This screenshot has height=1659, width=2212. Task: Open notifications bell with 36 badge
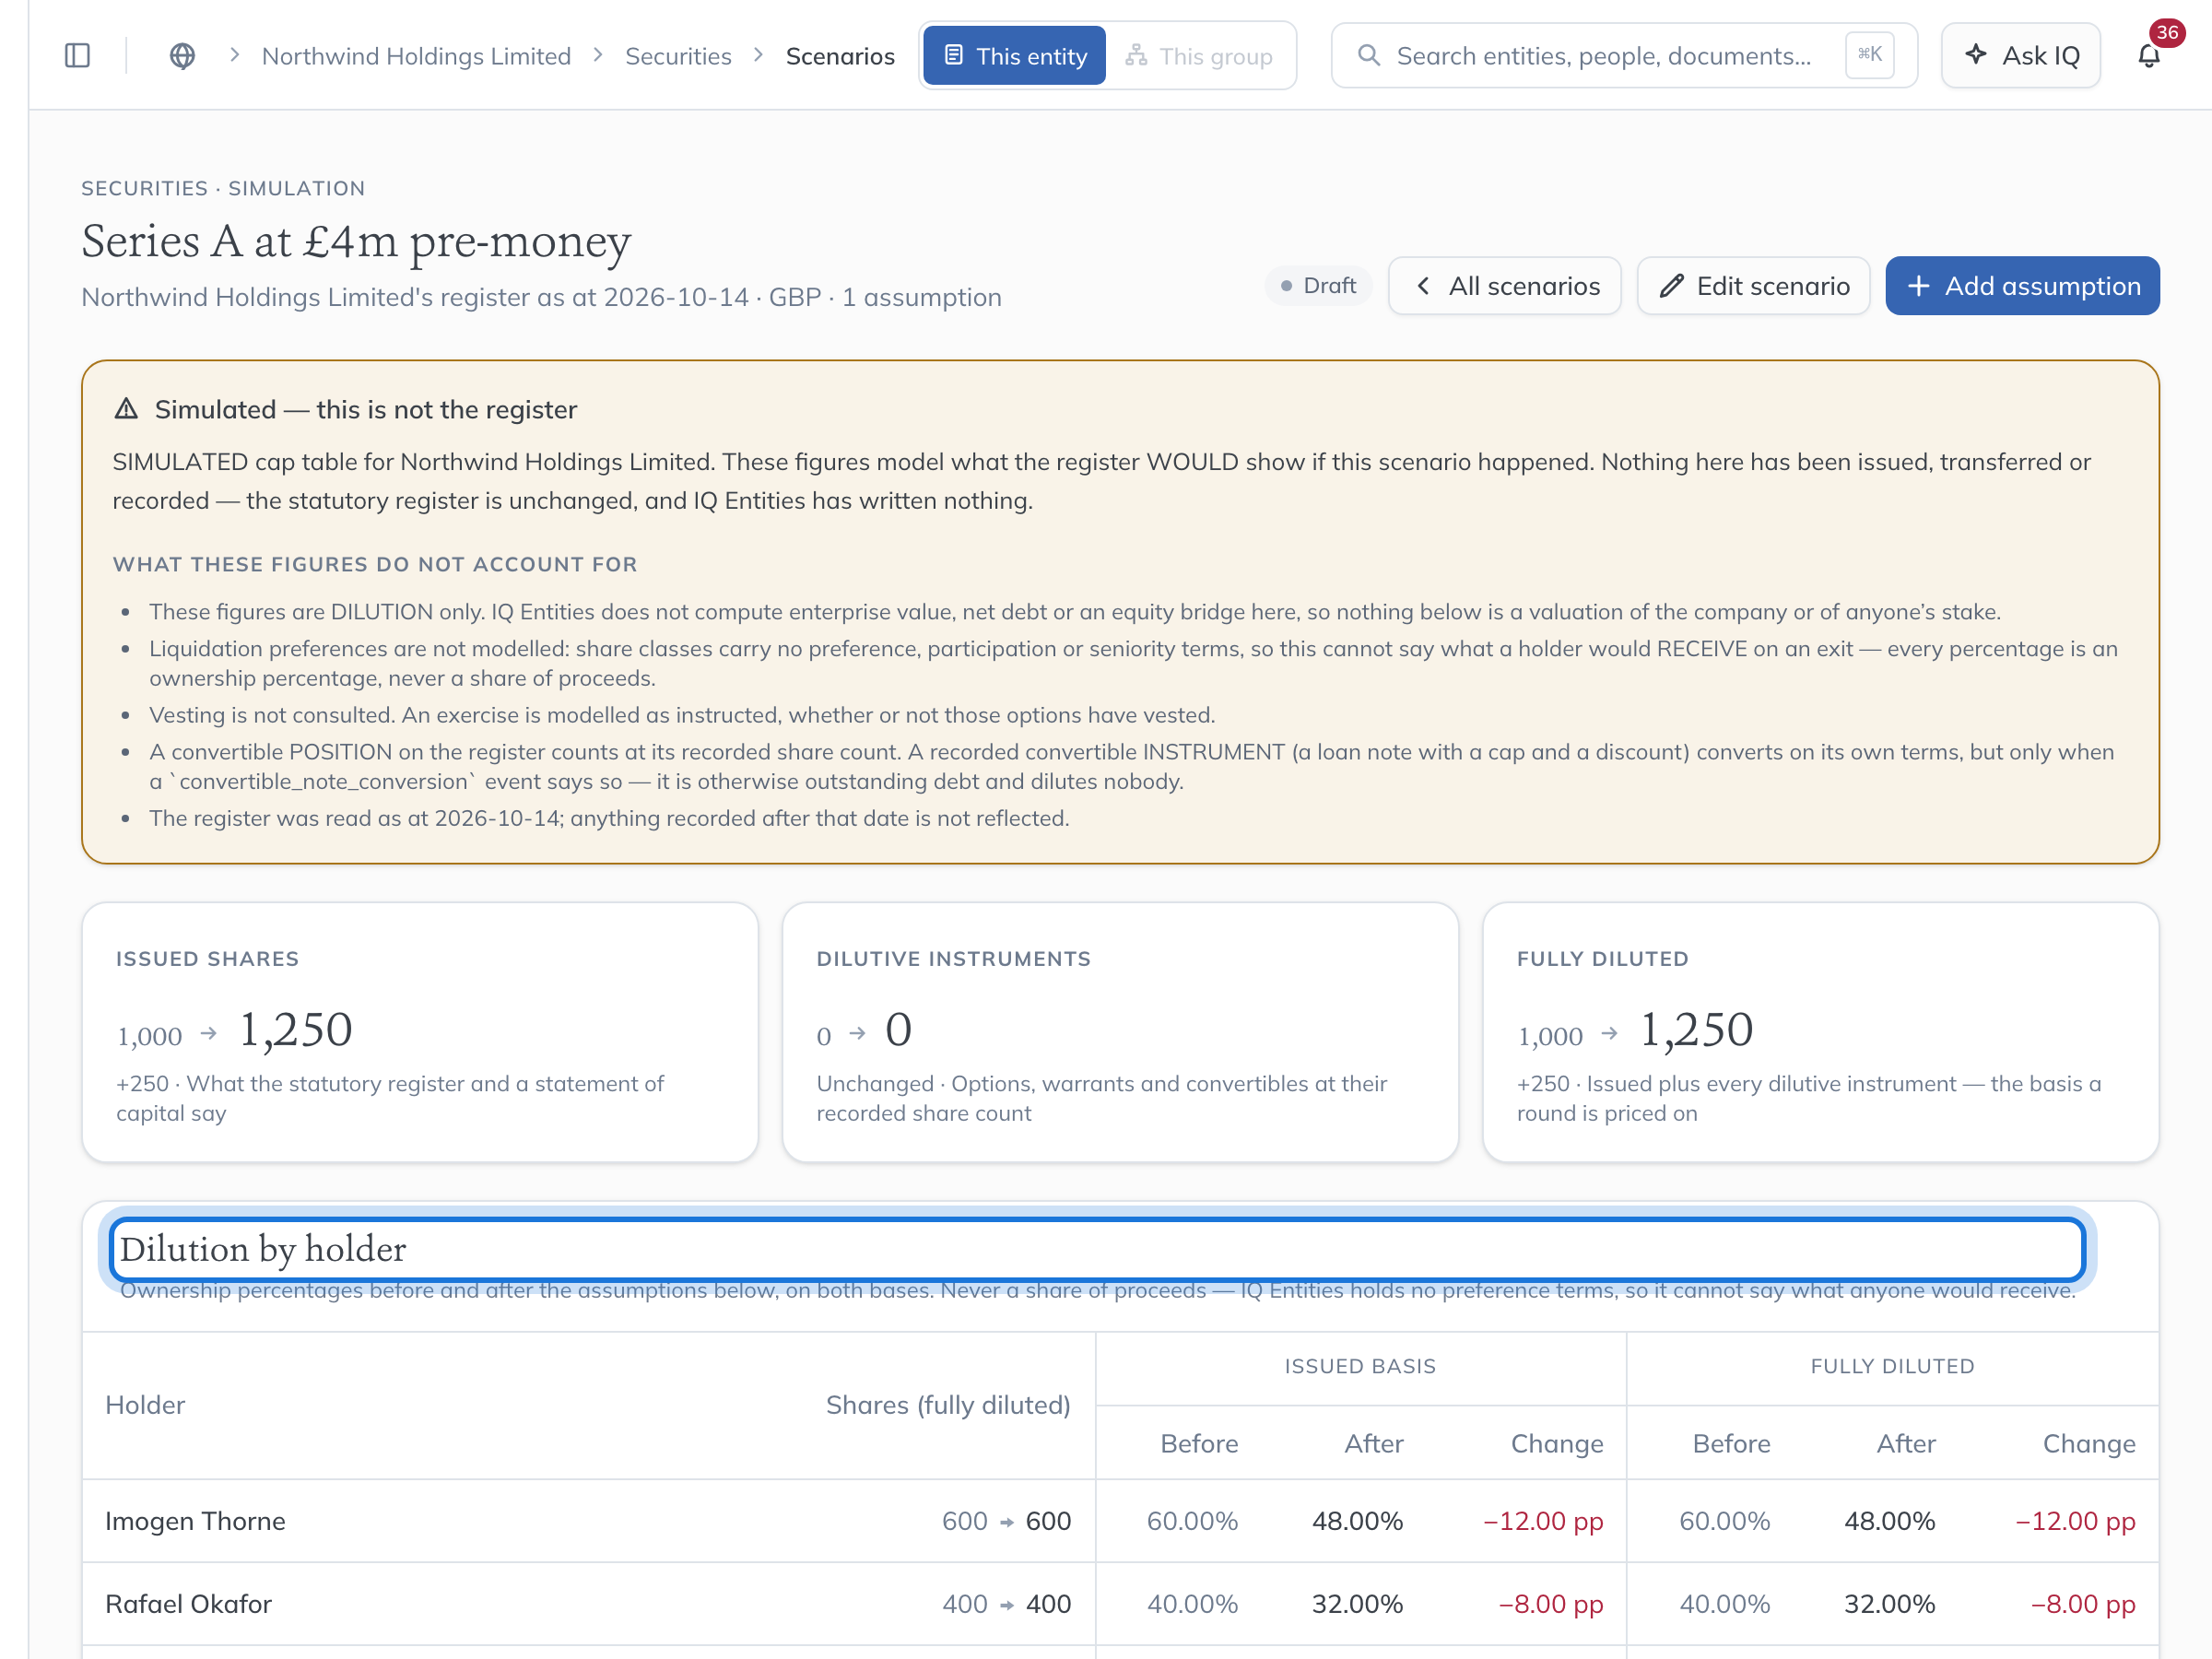pos(2149,56)
